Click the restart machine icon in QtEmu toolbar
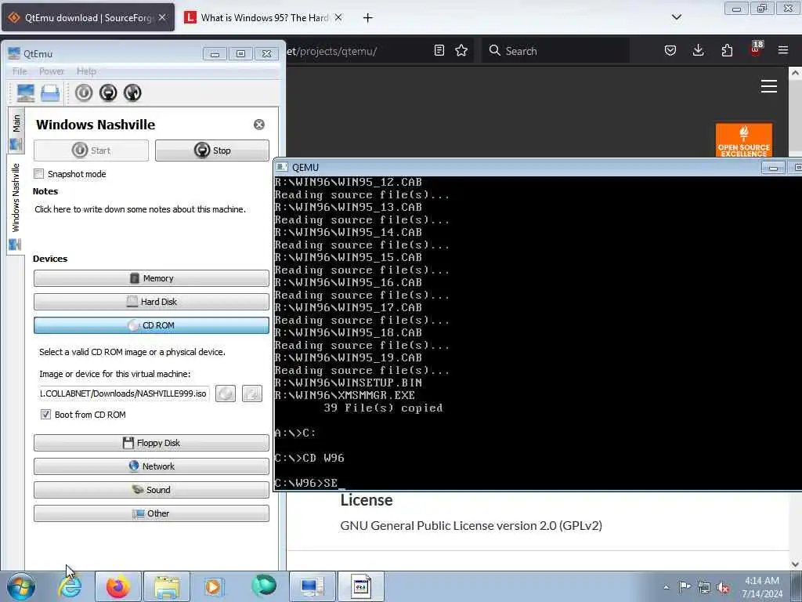This screenshot has width=802, height=602. click(132, 92)
